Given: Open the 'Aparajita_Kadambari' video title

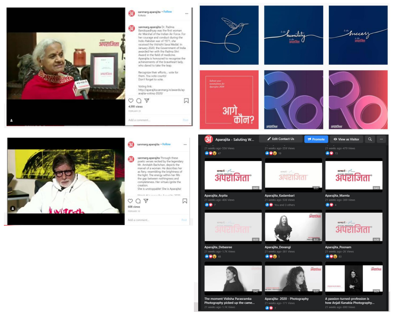Looking at the screenshot, I should (x=280, y=195).
